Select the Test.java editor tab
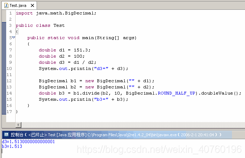Viewport: 245px width, 158px height. click(x=19, y=5)
